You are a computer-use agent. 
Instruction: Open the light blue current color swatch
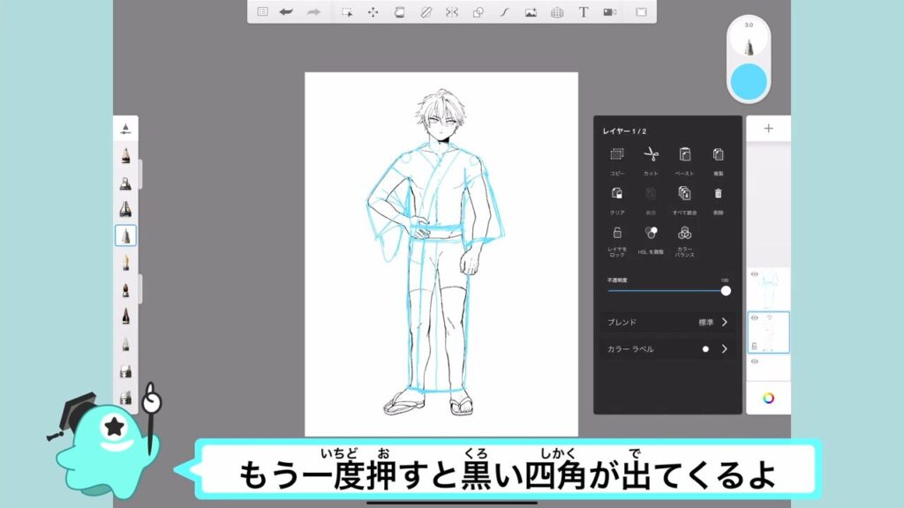748,80
